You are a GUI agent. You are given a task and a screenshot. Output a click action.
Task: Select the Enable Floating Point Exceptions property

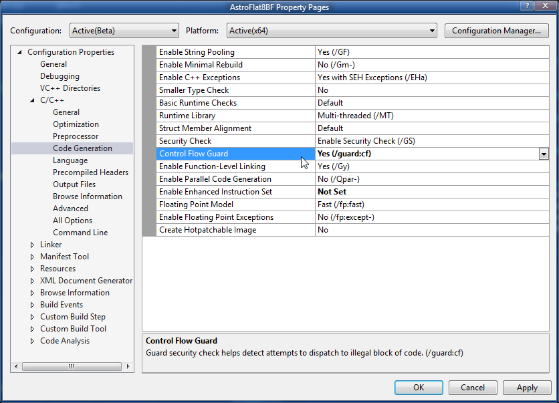pyautogui.click(x=235, y=217)
